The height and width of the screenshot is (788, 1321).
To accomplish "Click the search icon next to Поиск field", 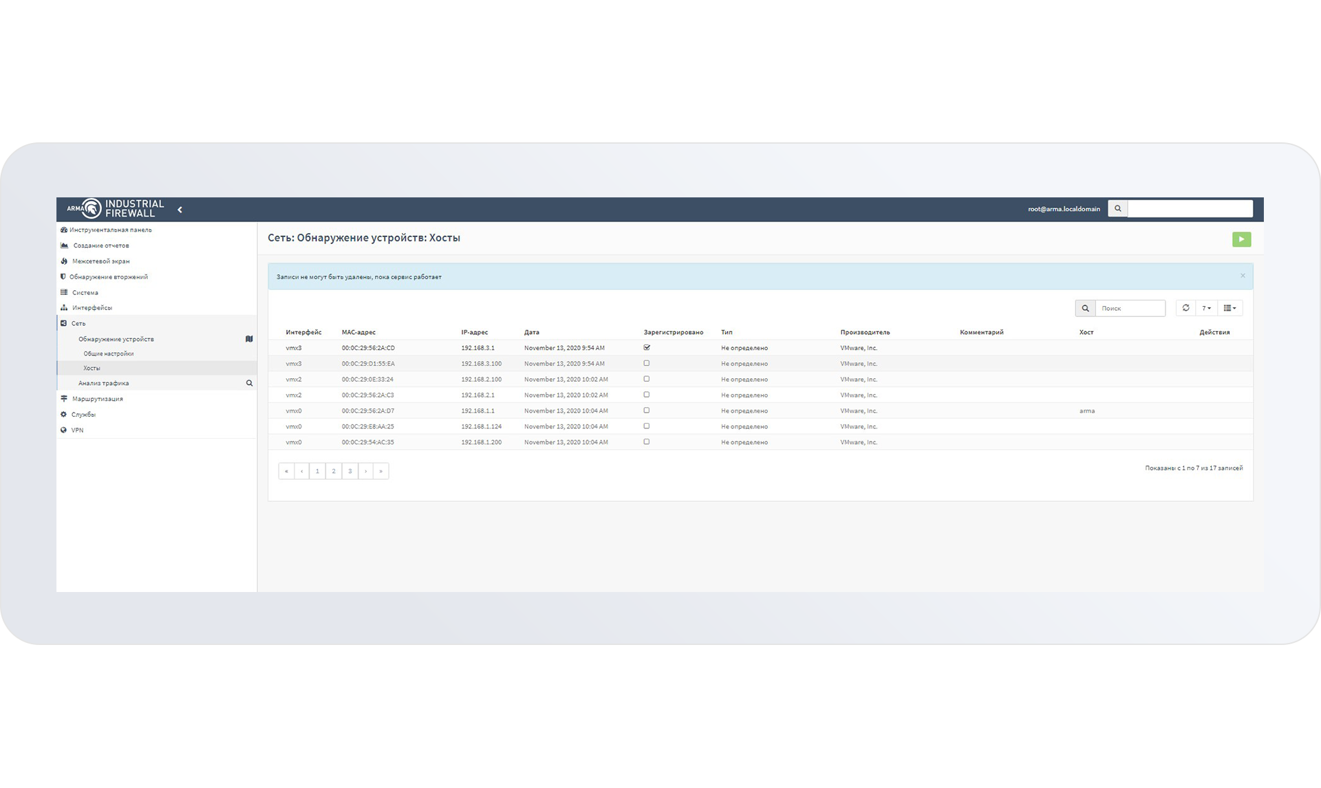I will click(x=1085, y=308).
